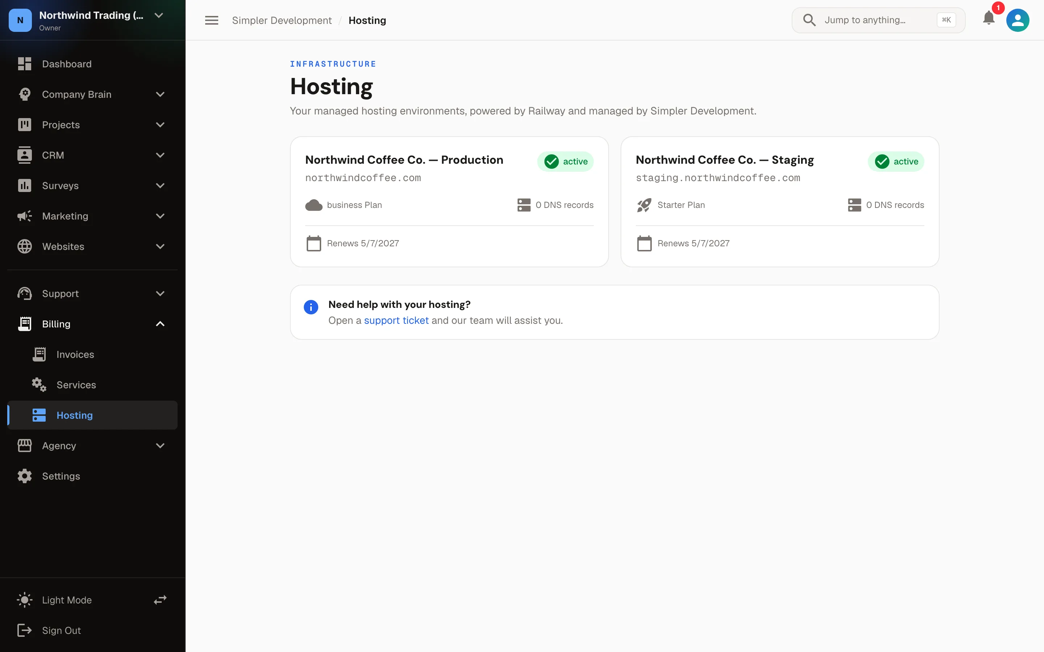Click the Services gears icon

(x=39, y=385)
